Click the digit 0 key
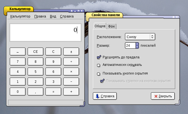The width and height of the screenshot is (188, 114). pyautogui.click(x=18, y=92)
